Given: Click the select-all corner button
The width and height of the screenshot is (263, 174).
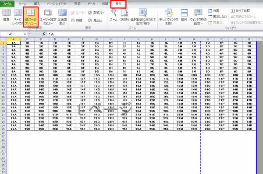Looking at the screenshot, I should click(4, 39).
